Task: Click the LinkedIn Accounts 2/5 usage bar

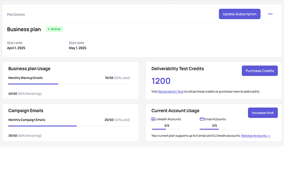Action: tap(167, 130)
